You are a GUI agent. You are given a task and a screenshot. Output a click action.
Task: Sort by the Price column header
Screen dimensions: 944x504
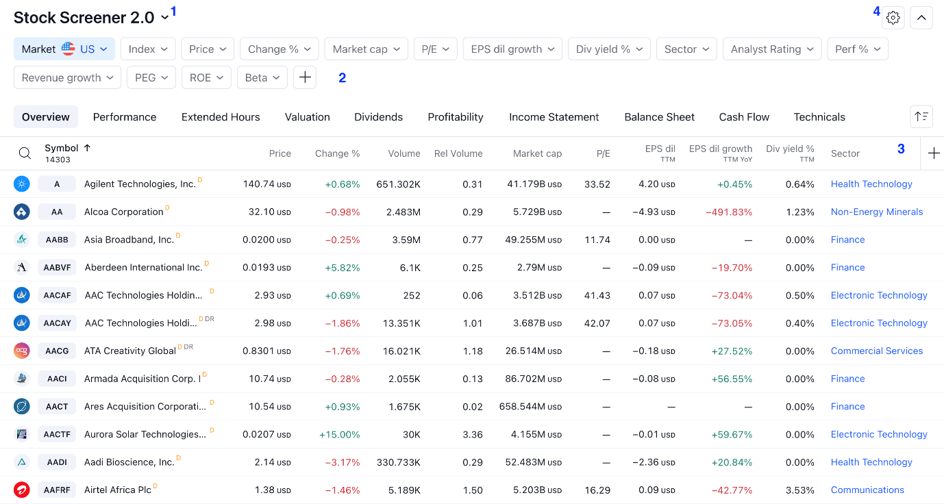[280, 153]
